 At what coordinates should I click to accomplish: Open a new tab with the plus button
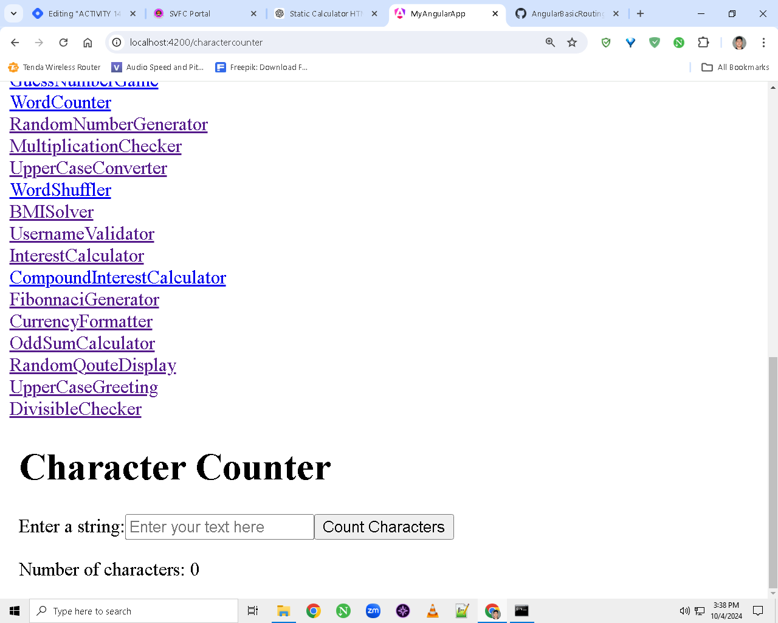pos(640,13)
